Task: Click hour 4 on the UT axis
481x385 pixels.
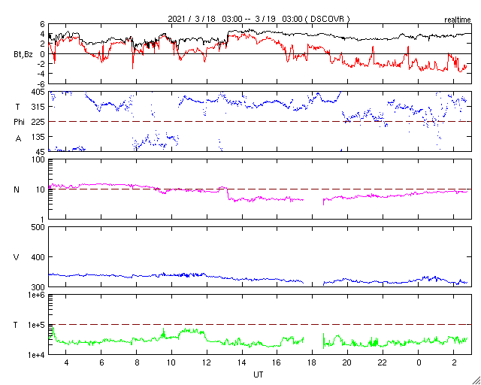Action: [x=66, y=362]
